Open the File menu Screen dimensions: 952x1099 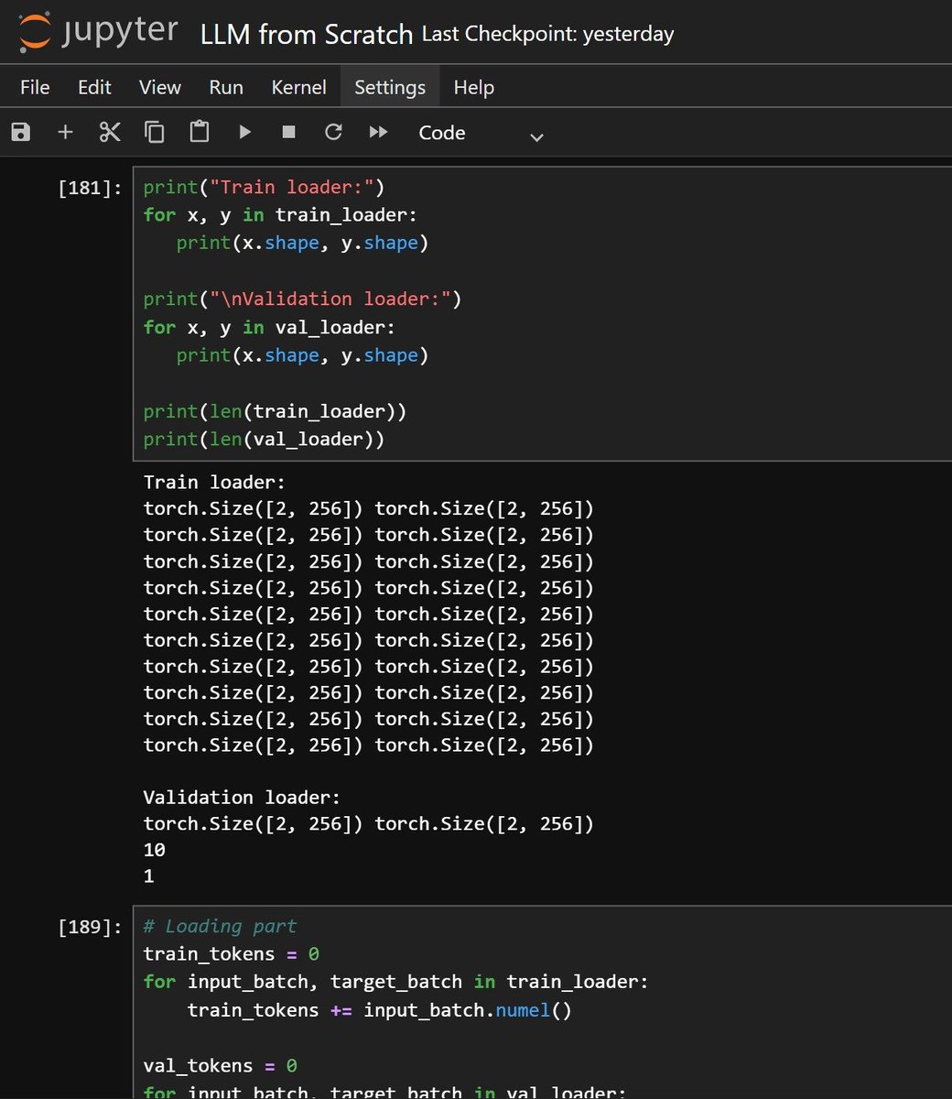click(35, 87)
